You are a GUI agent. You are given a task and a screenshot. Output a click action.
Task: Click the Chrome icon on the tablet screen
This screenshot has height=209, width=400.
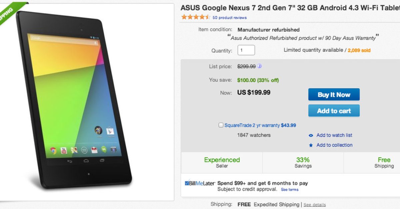(53, 150)
